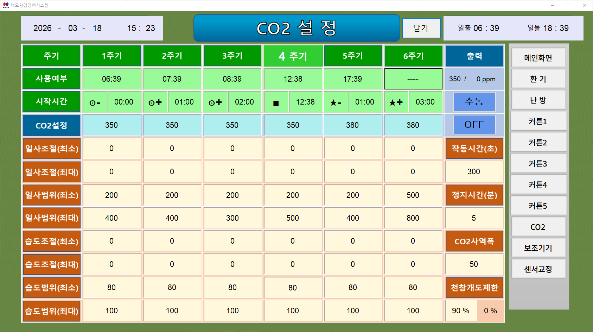Edit 1주기 CO2설정 value 350
Image resolution: width=593 pixels, height=332 pixels.
pyautogui.click(x=111, y=125)
